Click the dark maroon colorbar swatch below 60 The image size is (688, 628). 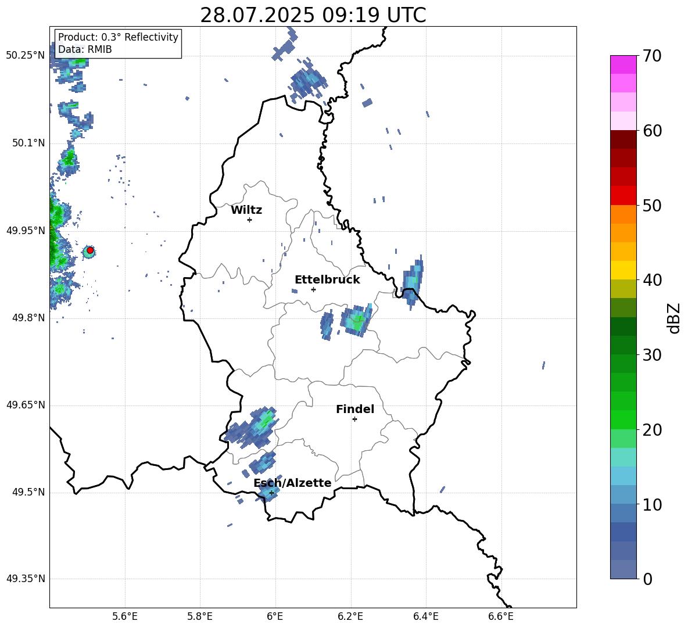[623, 139]
